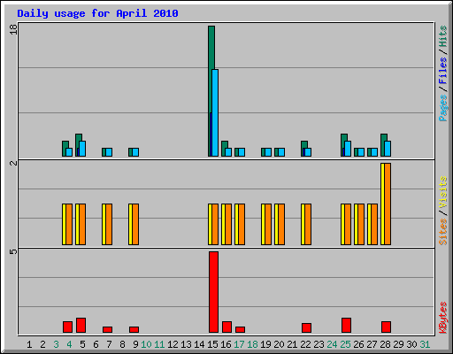
Task: Click the cyan Pages bar for day 15
Action: [x=215, y=112]
